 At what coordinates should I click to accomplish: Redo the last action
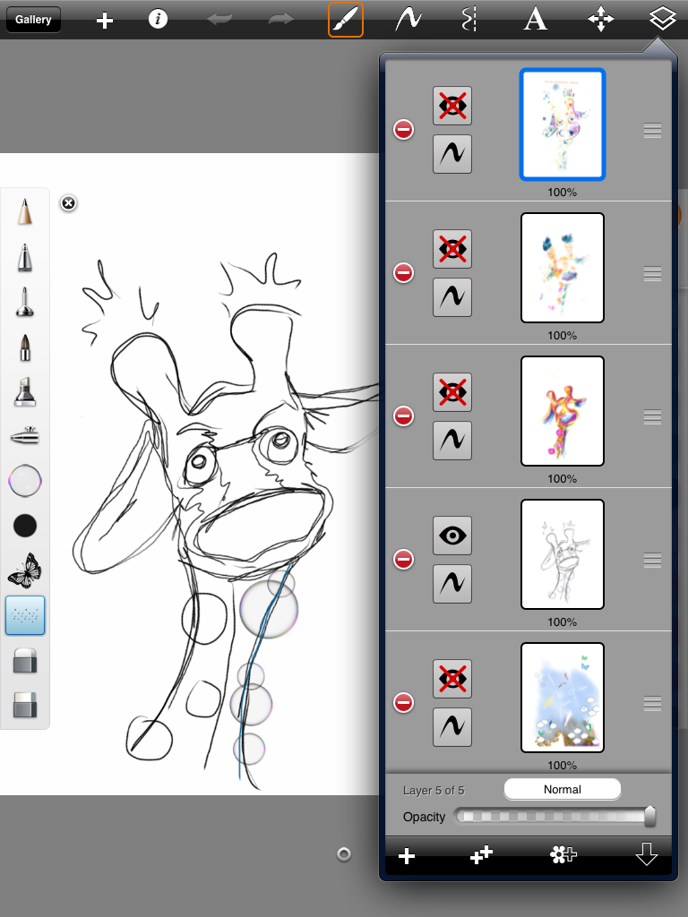280,20
